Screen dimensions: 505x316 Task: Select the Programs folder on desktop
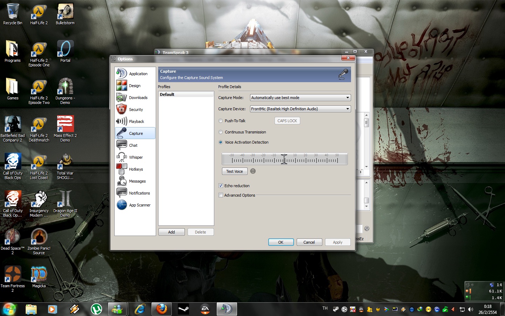(13, 52)
